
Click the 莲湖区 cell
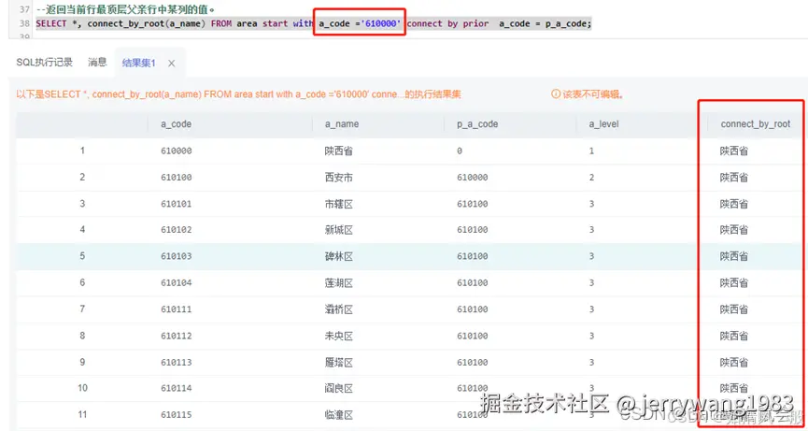click(338, 283)
